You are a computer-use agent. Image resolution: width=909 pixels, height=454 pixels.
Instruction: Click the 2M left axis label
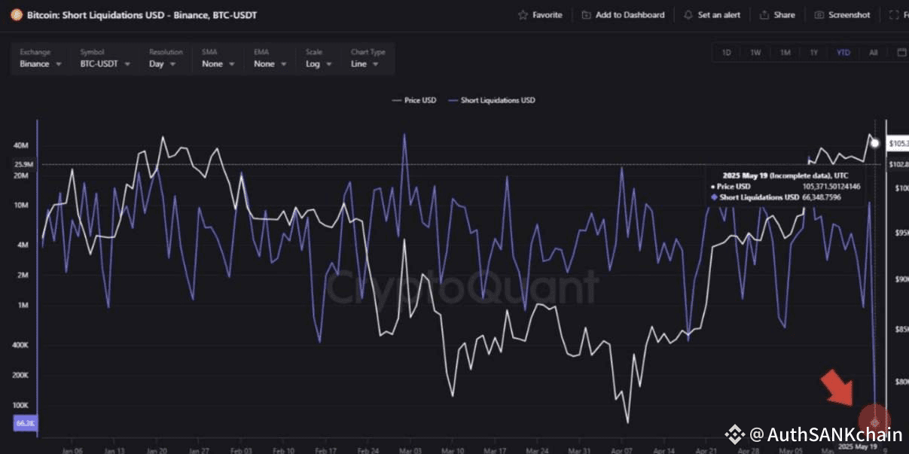pyautogui.click(x=23, y=276)
